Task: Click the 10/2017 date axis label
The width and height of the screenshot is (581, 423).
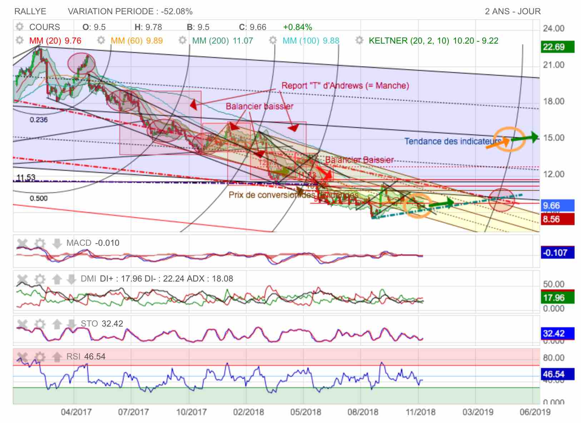Action: (191, 412)
